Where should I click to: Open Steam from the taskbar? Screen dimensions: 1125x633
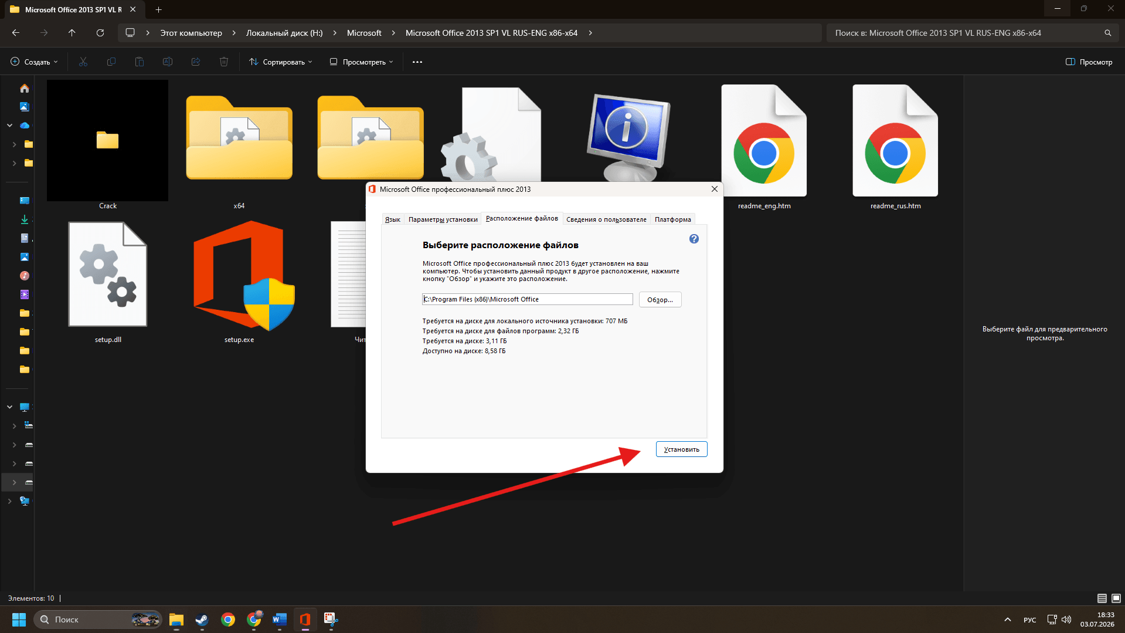point(202,620)
